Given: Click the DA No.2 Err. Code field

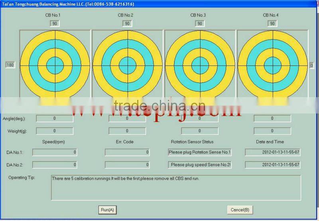Looking at the screenshot, I should [x=127, y=165].
